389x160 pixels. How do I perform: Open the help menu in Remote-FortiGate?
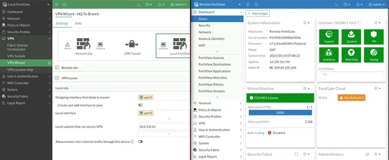click(347, 4)
